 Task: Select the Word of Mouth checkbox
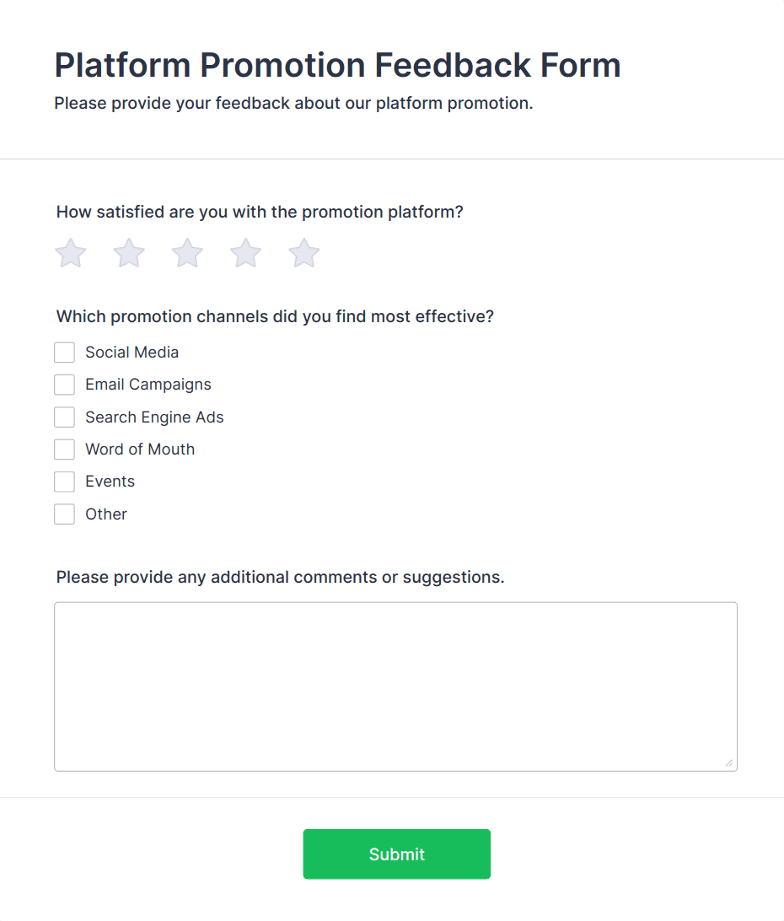(65, 450)
